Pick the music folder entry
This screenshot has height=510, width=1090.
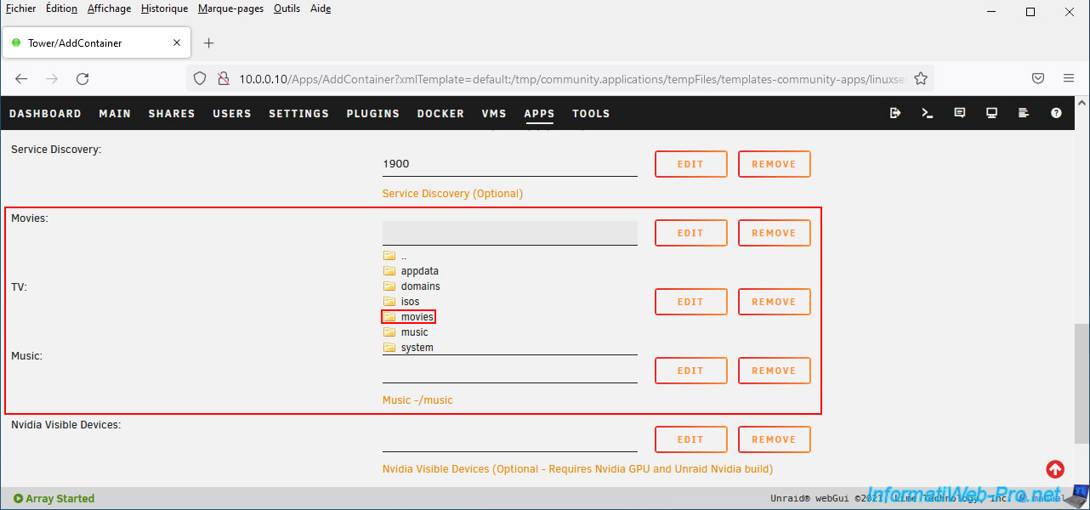[x=414, y=332]
